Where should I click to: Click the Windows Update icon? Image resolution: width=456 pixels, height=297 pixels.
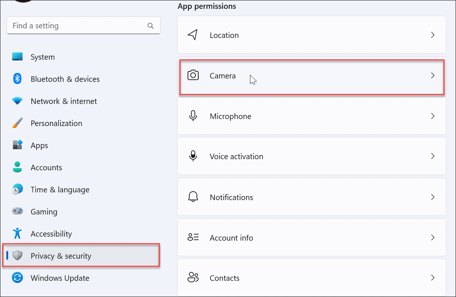17,278
